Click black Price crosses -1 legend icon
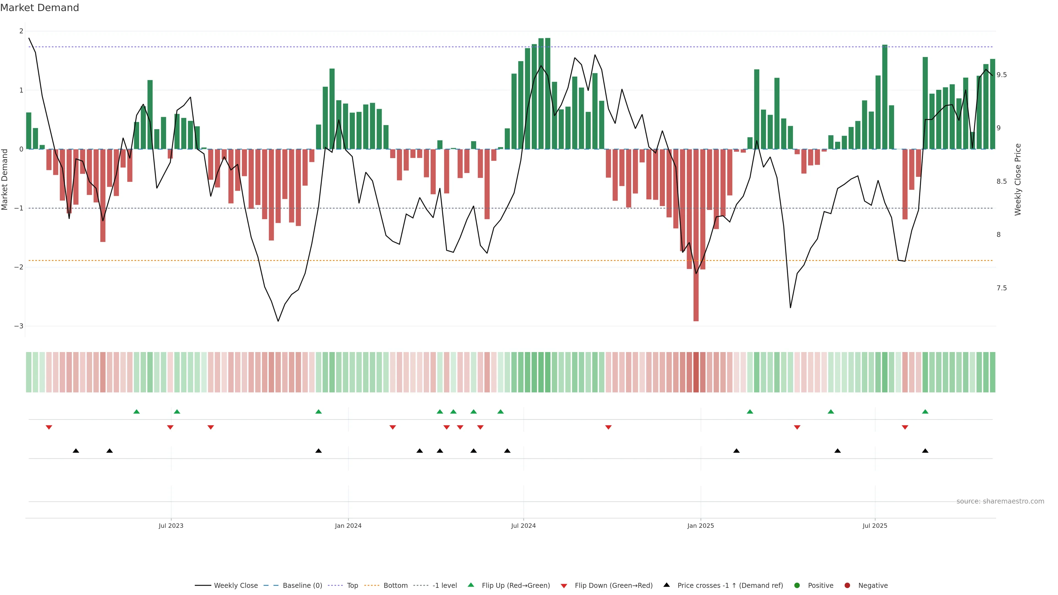This screenshot has width=1058, height=595. pyautogui.click(x=666, y=585)
